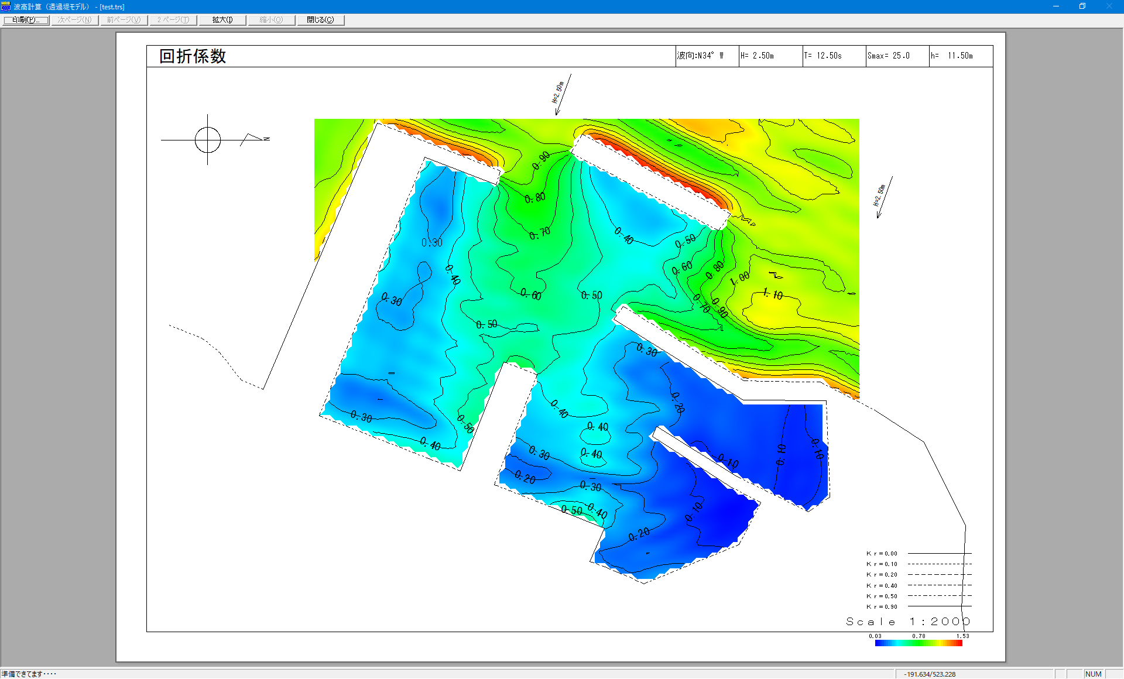This screenshot has width=1124, height=679.
Task: Click the 次ページ(N) next page button
Action: pos(74,20)
